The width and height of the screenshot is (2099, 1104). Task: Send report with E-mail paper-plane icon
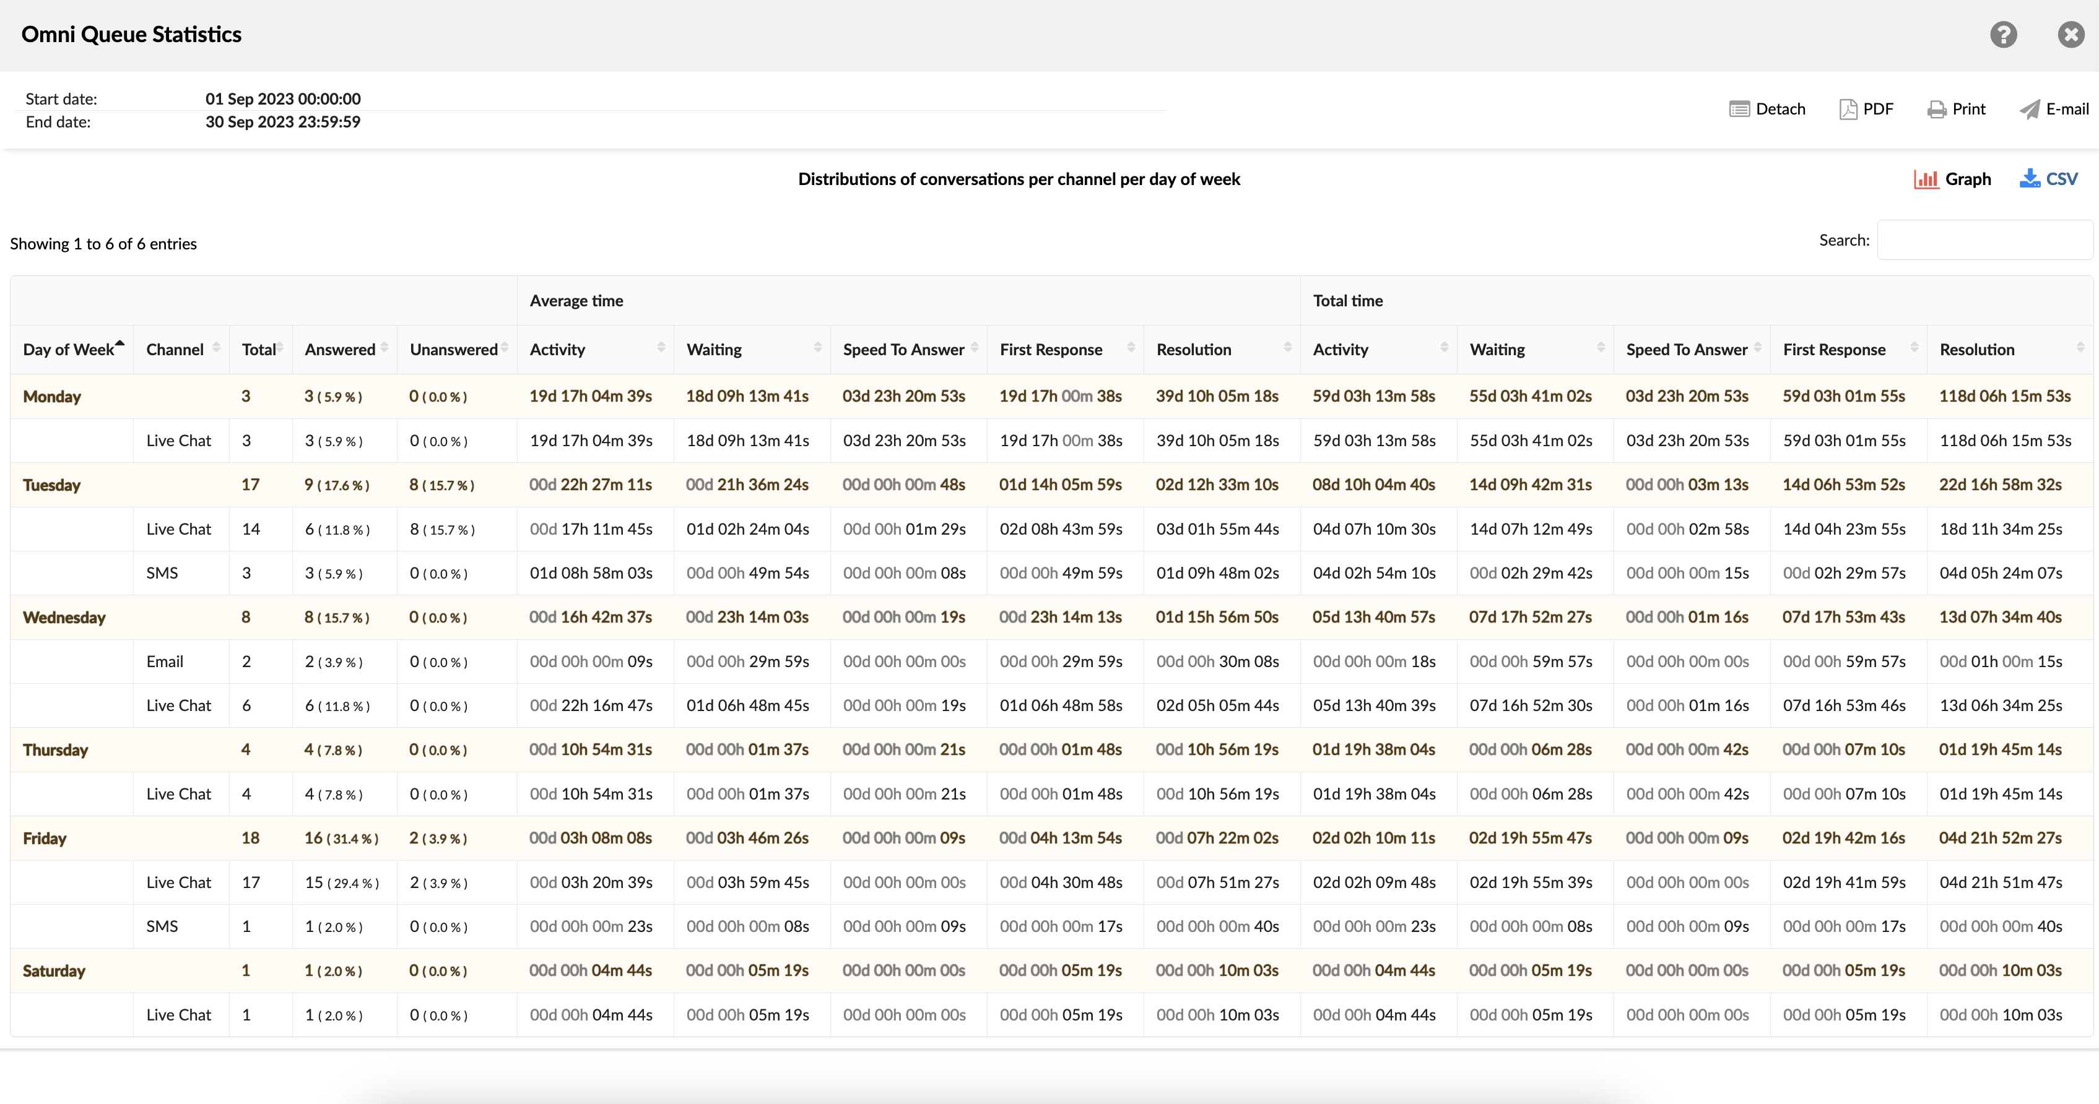[x=2030, y=109]
